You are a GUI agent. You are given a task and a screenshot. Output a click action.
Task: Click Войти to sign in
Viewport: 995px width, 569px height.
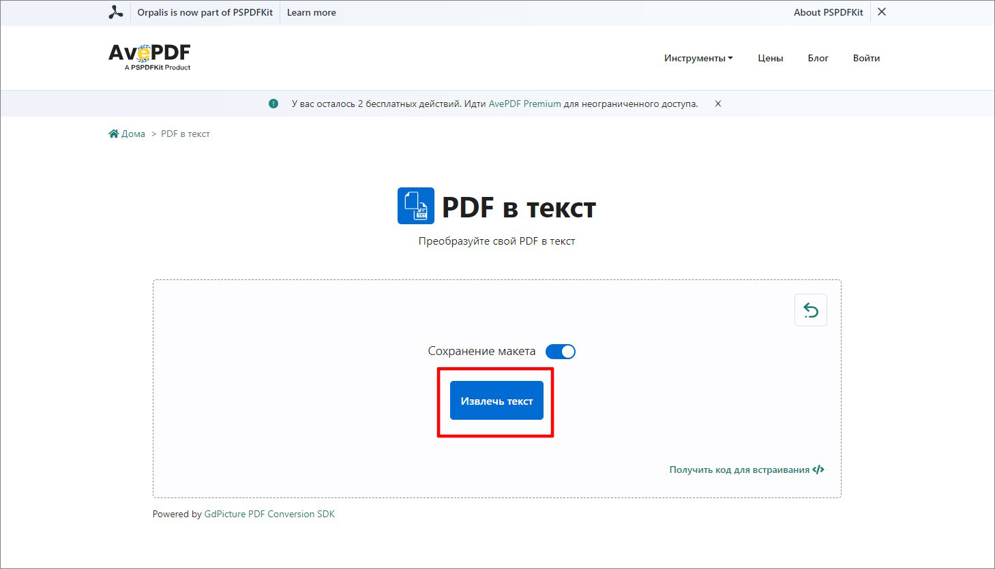point(866,58)
